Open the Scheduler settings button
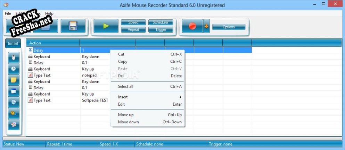The height and width of the screenshot is (150, 345). [161, 23]
